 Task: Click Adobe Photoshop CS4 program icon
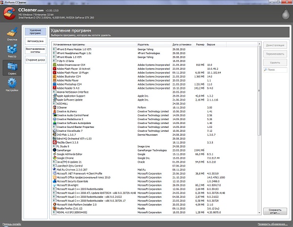pyautogui.click(x=54, y=84)
